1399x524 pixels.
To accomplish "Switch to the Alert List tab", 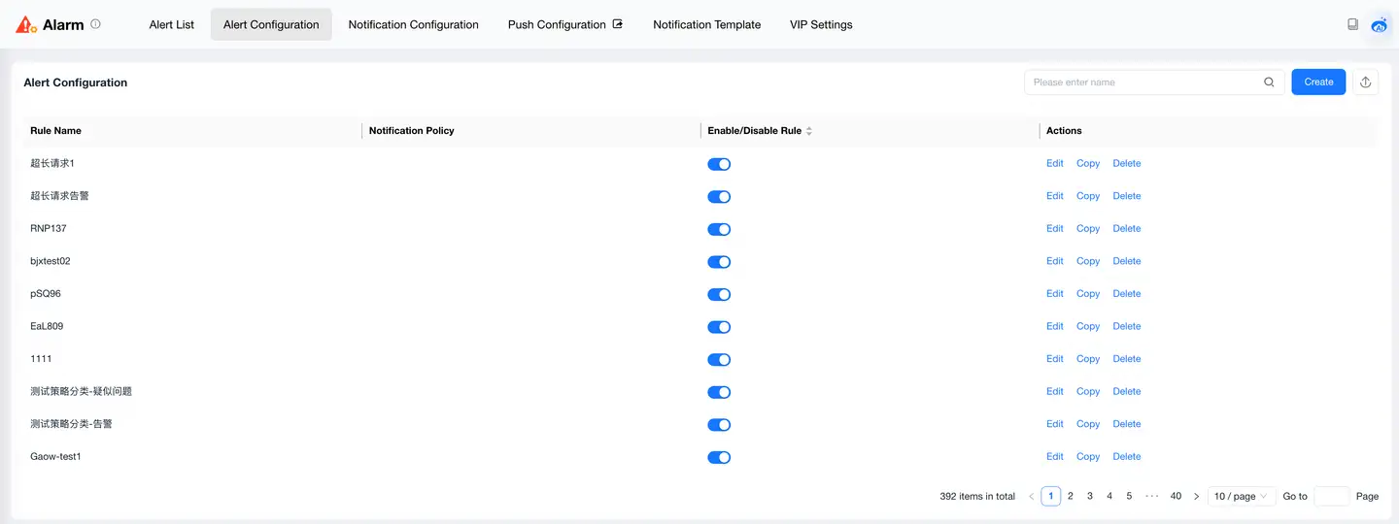I will tap(172, 25).
